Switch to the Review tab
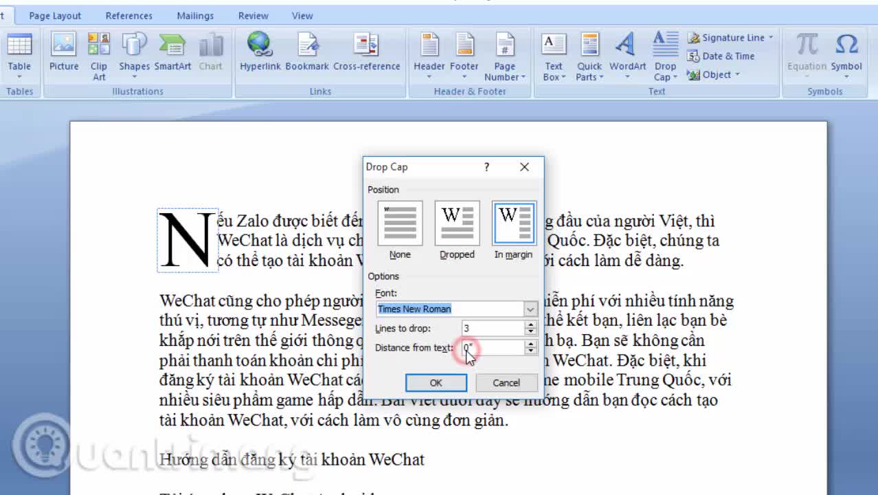This screenshot has width=878, height=495. [254, 16]
